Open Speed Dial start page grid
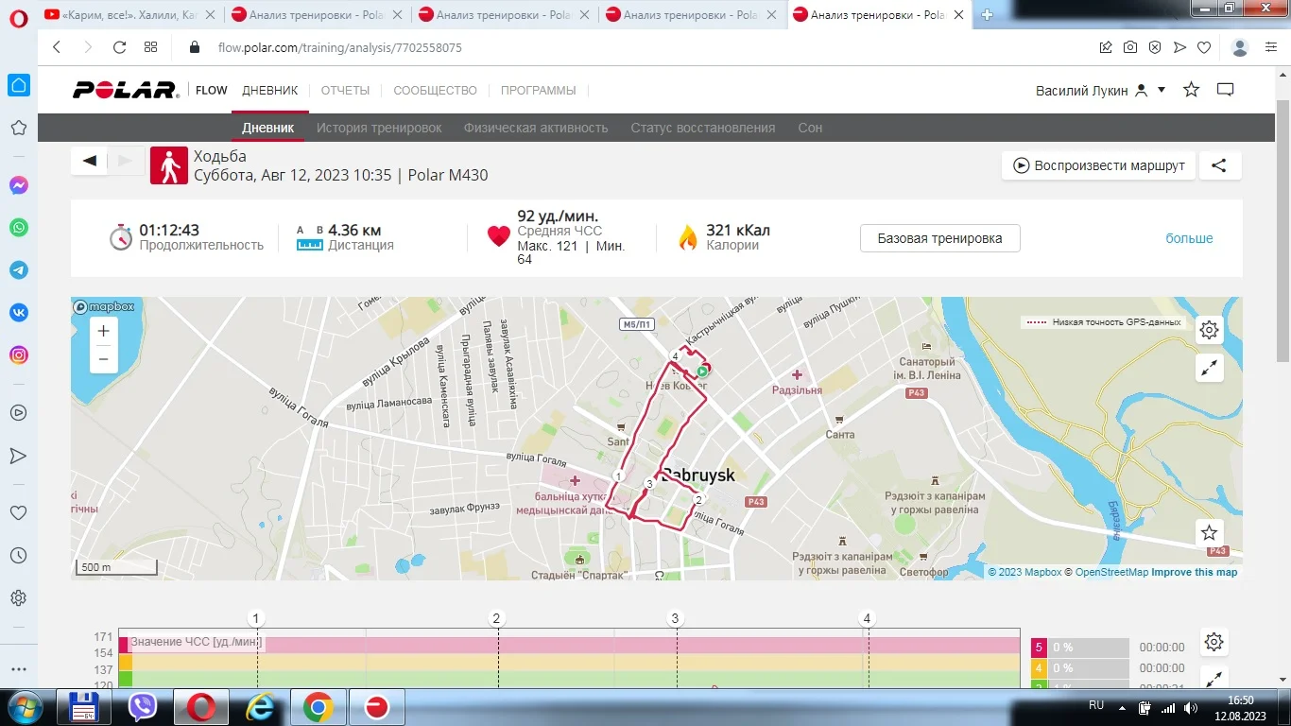1291x726 pixels. coord(150,47)
